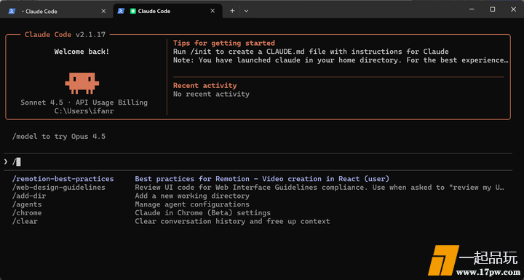
Task: Click the C:\Users\ifanr path text
Action: pyautogui.click(x=84, y=111)
